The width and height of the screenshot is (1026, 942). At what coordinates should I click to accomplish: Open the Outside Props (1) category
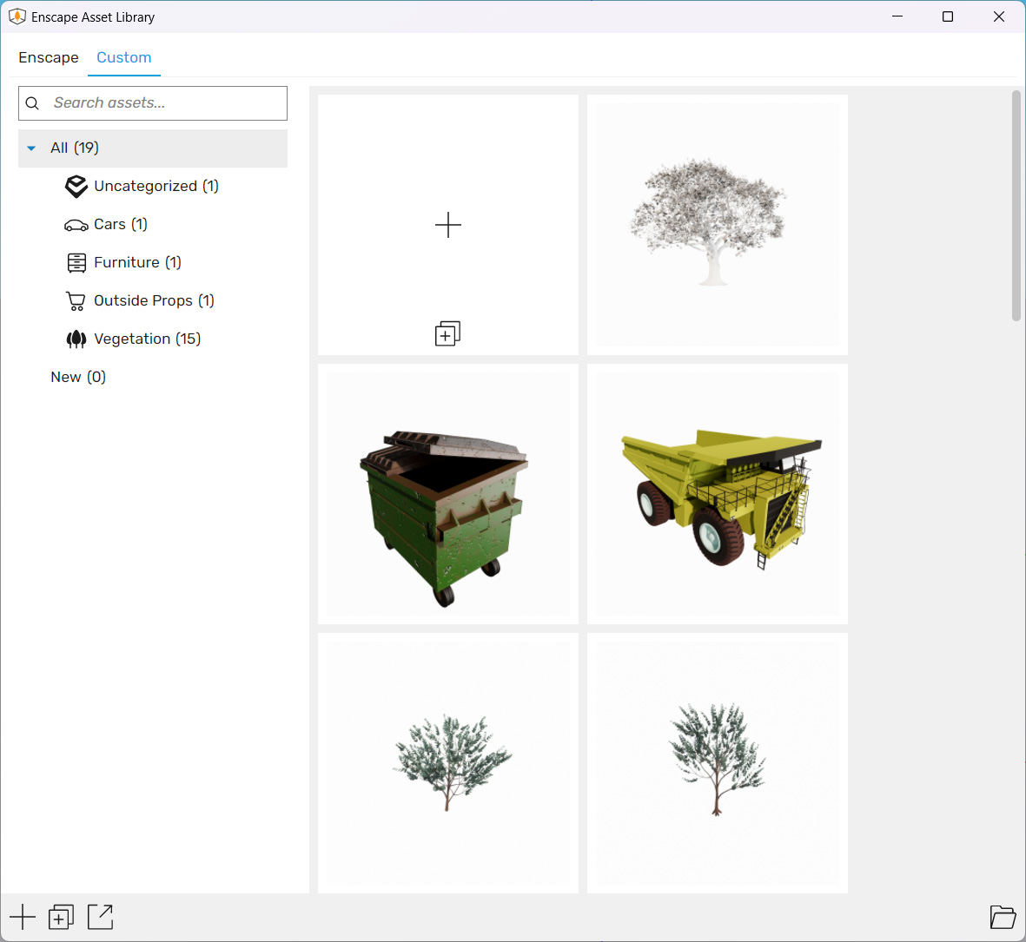(x=154, y=300)
